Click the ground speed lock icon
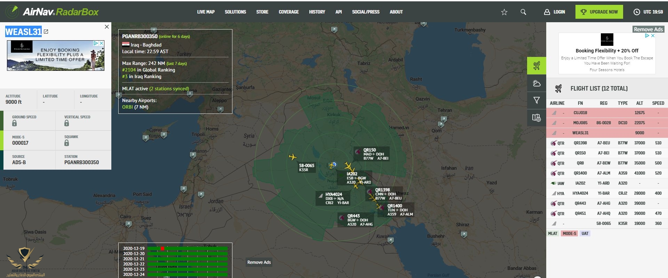The width and height of the screenshot is (668, 278). pos(14,123)
